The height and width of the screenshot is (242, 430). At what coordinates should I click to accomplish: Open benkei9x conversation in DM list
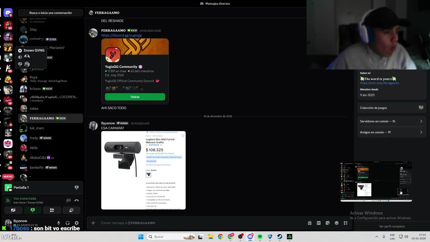50,167
